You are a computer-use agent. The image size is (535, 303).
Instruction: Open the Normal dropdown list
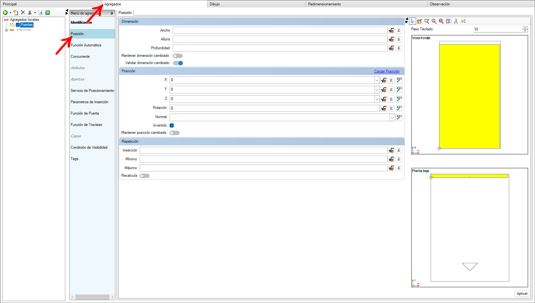coord(392,117)
